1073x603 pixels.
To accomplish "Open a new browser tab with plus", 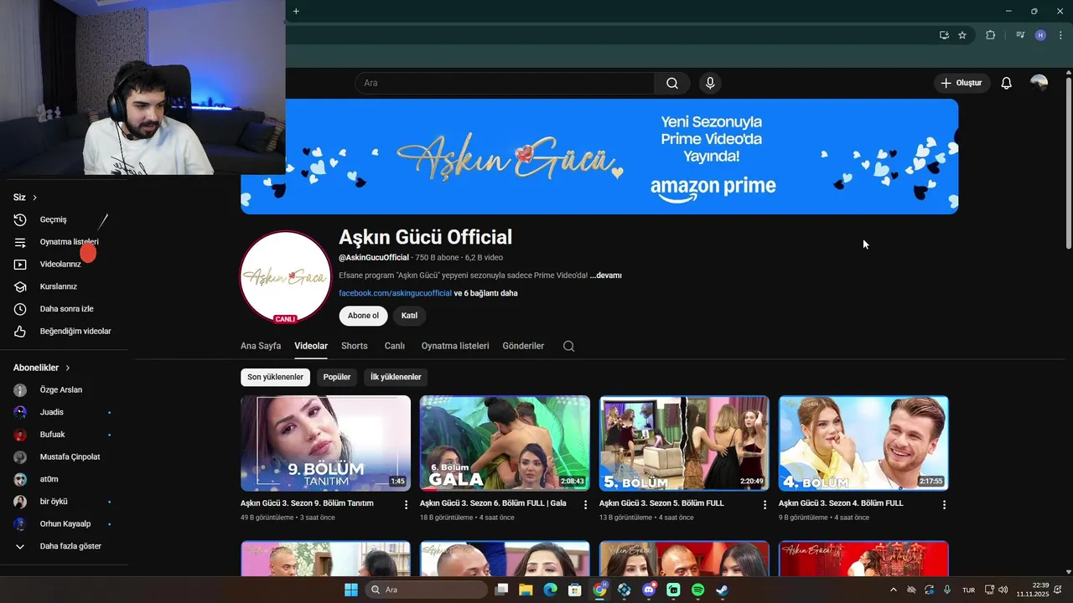I will (296, 11).
